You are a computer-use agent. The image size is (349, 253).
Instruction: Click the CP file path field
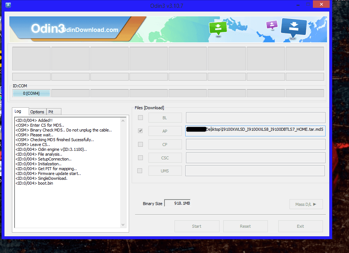(256, 145)
